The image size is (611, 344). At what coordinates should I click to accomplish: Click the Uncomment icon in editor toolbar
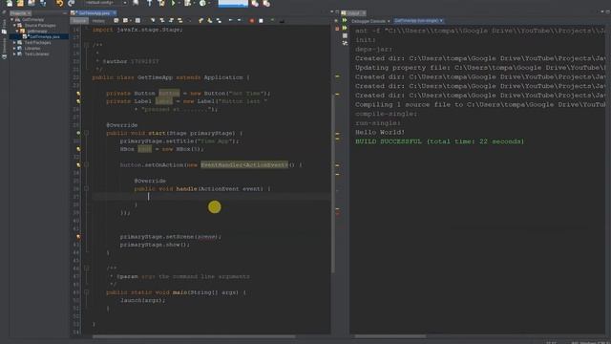[x=282, y=21]
